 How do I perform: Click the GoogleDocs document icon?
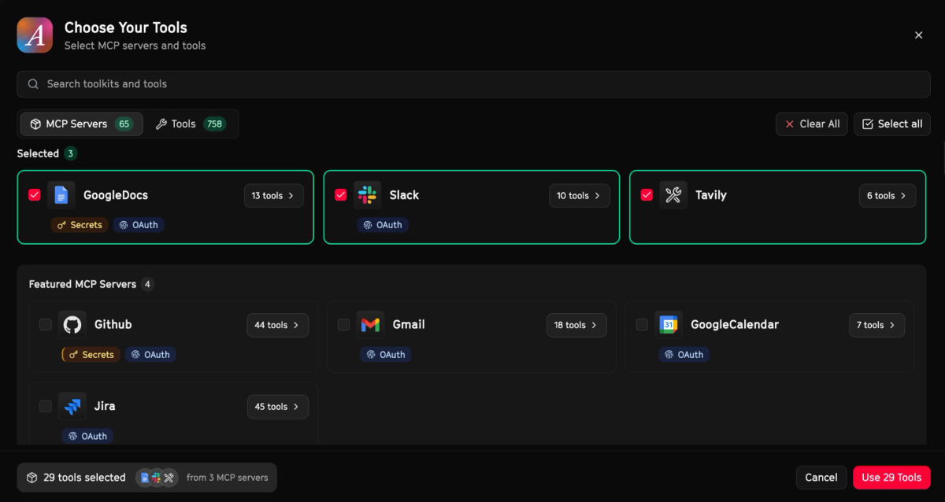pyautogui.click(x=61, y=195)
